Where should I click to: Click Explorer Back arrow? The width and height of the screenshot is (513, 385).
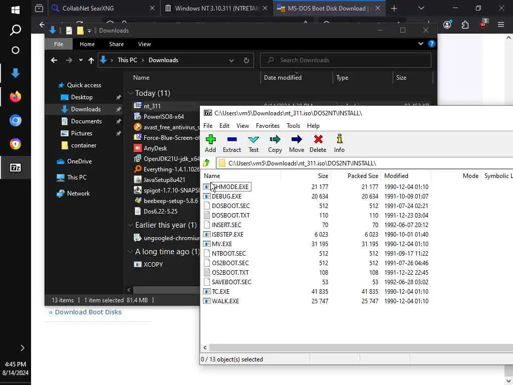click(54, 60)
